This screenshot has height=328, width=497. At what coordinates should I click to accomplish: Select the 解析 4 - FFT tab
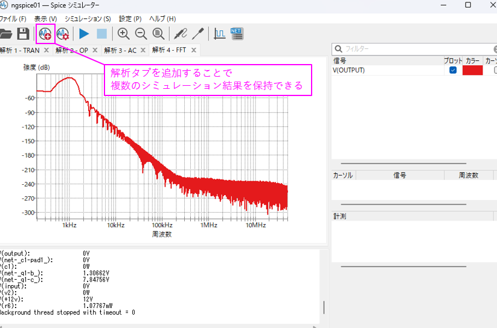[169, 50]
